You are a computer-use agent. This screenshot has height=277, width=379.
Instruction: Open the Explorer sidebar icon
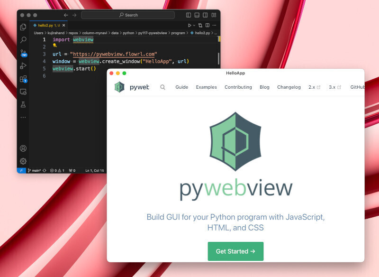point(22,27)
